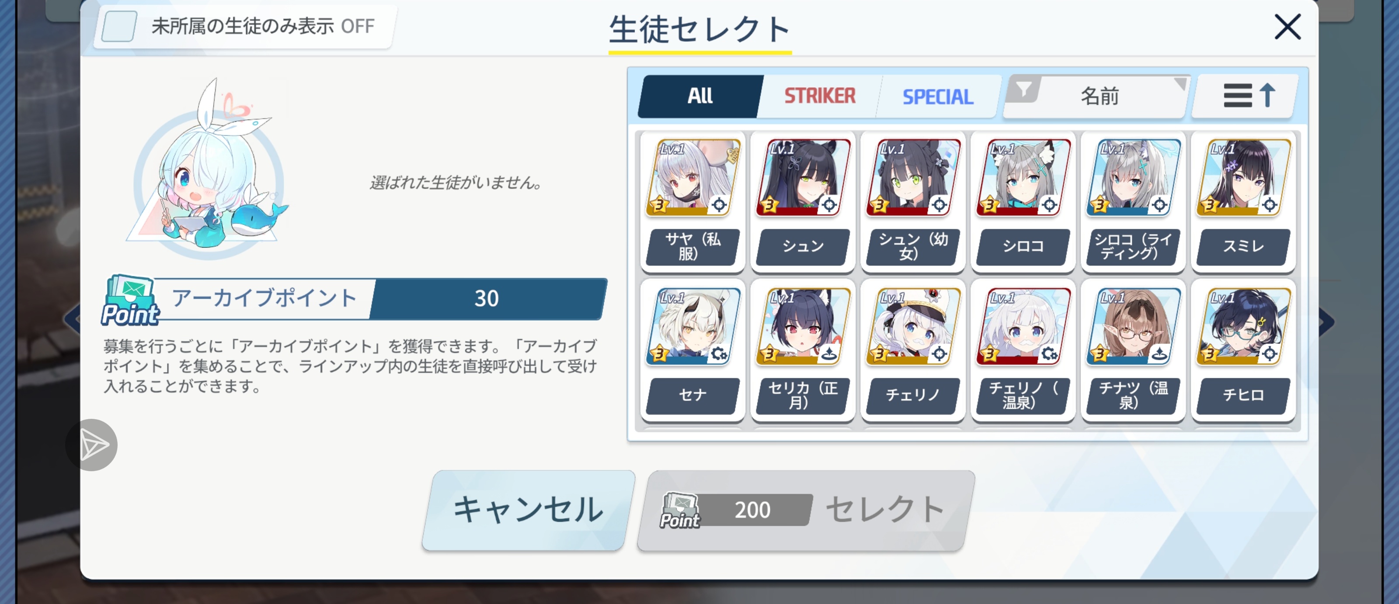Switch to the STRIKER tab

coord(819,96)
